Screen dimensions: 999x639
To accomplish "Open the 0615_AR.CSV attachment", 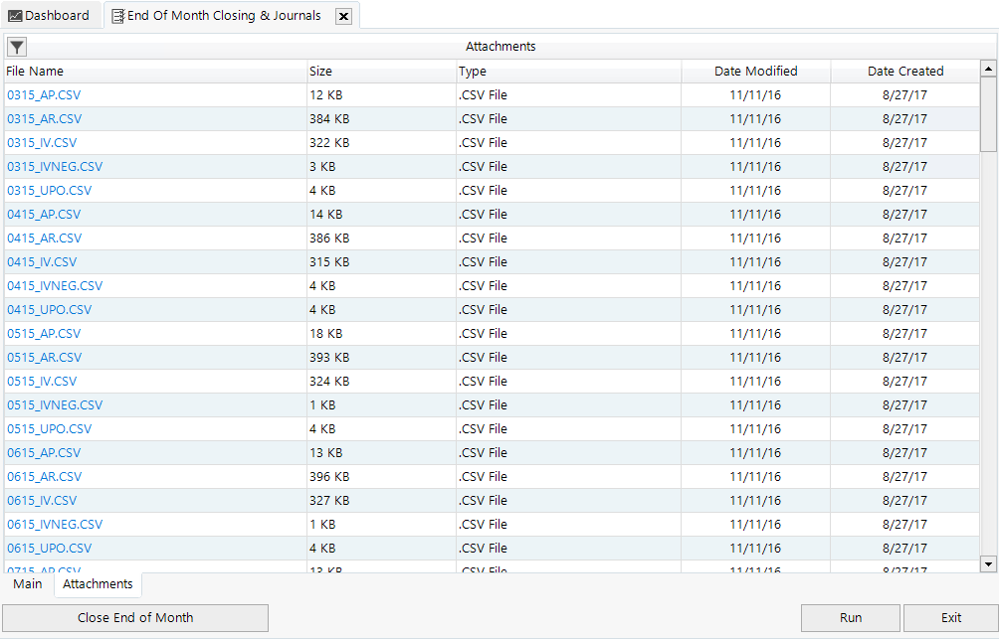I will (x=45, y=477).
